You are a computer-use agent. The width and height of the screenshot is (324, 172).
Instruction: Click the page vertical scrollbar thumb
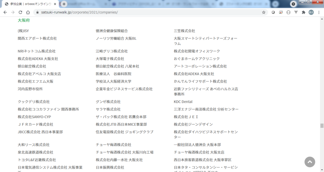point(322,125)
